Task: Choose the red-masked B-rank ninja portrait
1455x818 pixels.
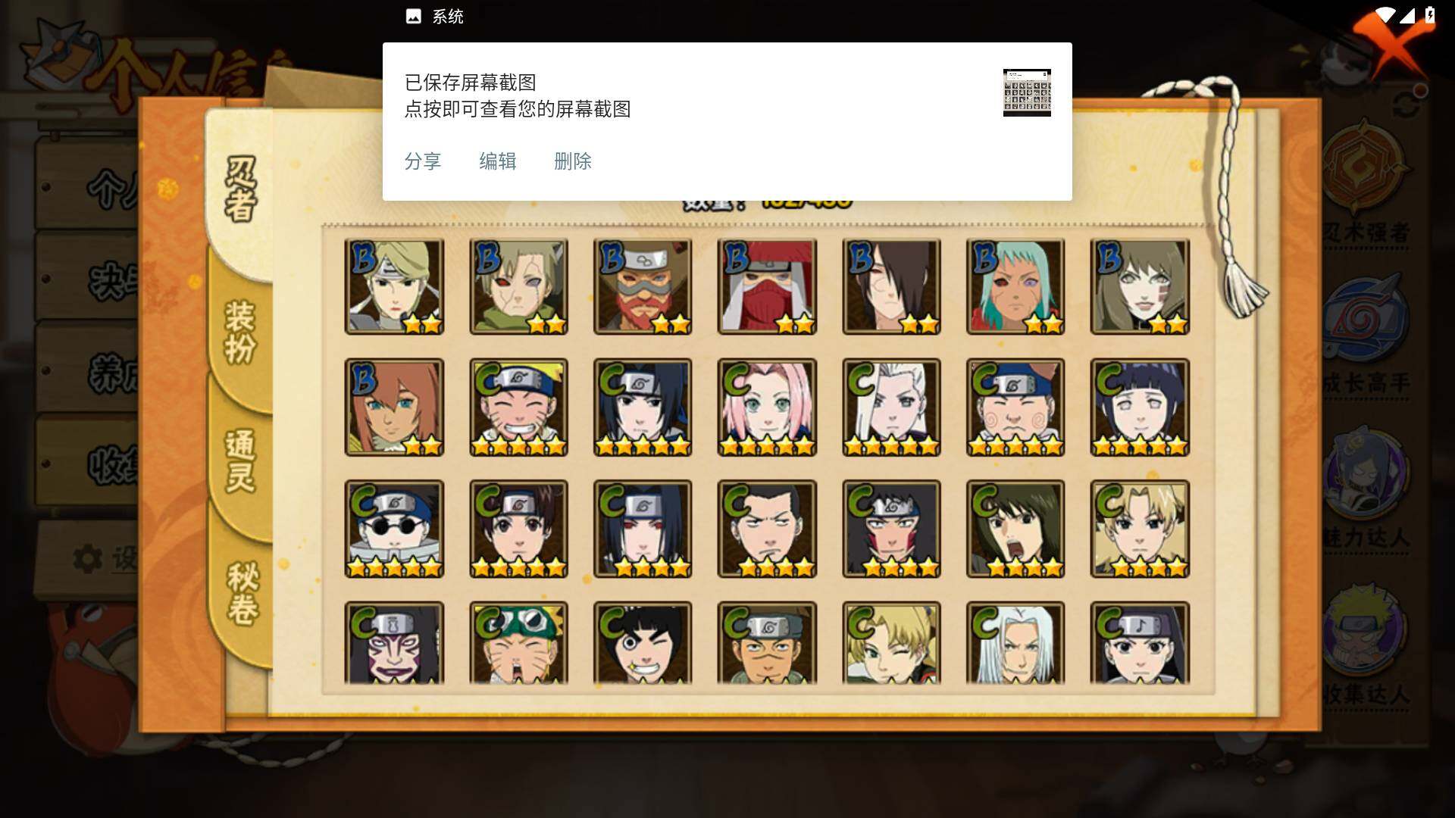Action: point(767,286)
